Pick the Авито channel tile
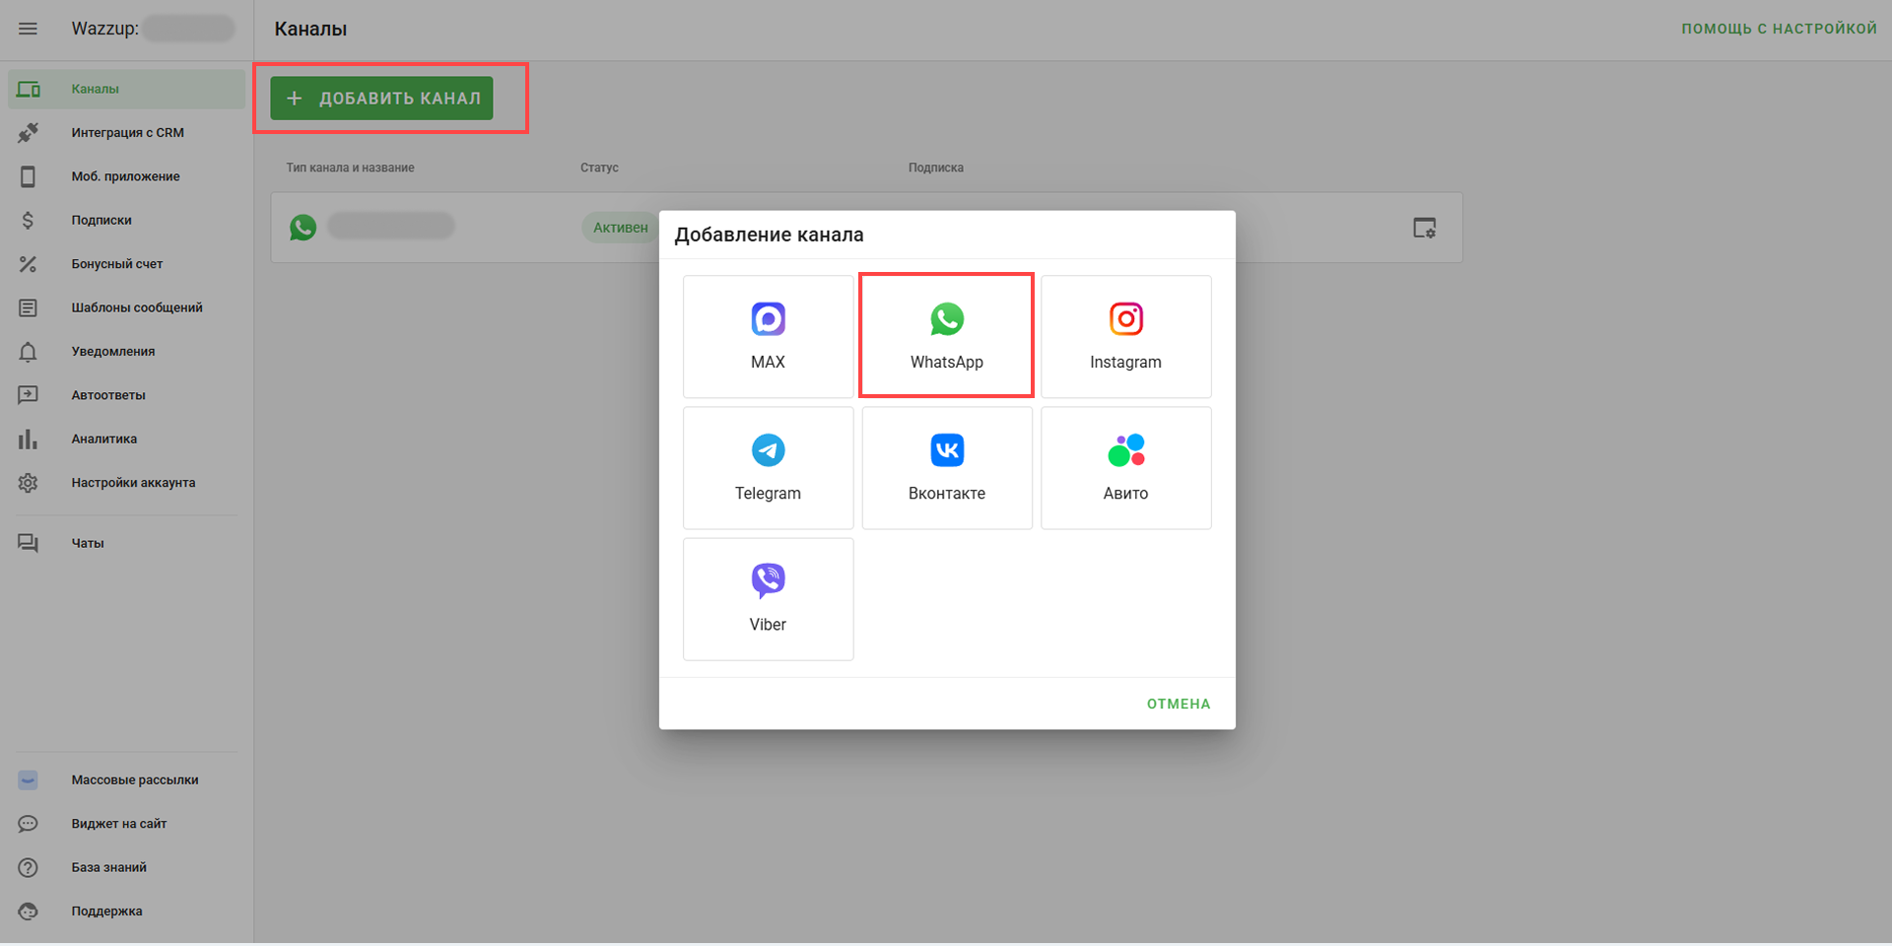1892x946 pixels. pos(1125,468)
